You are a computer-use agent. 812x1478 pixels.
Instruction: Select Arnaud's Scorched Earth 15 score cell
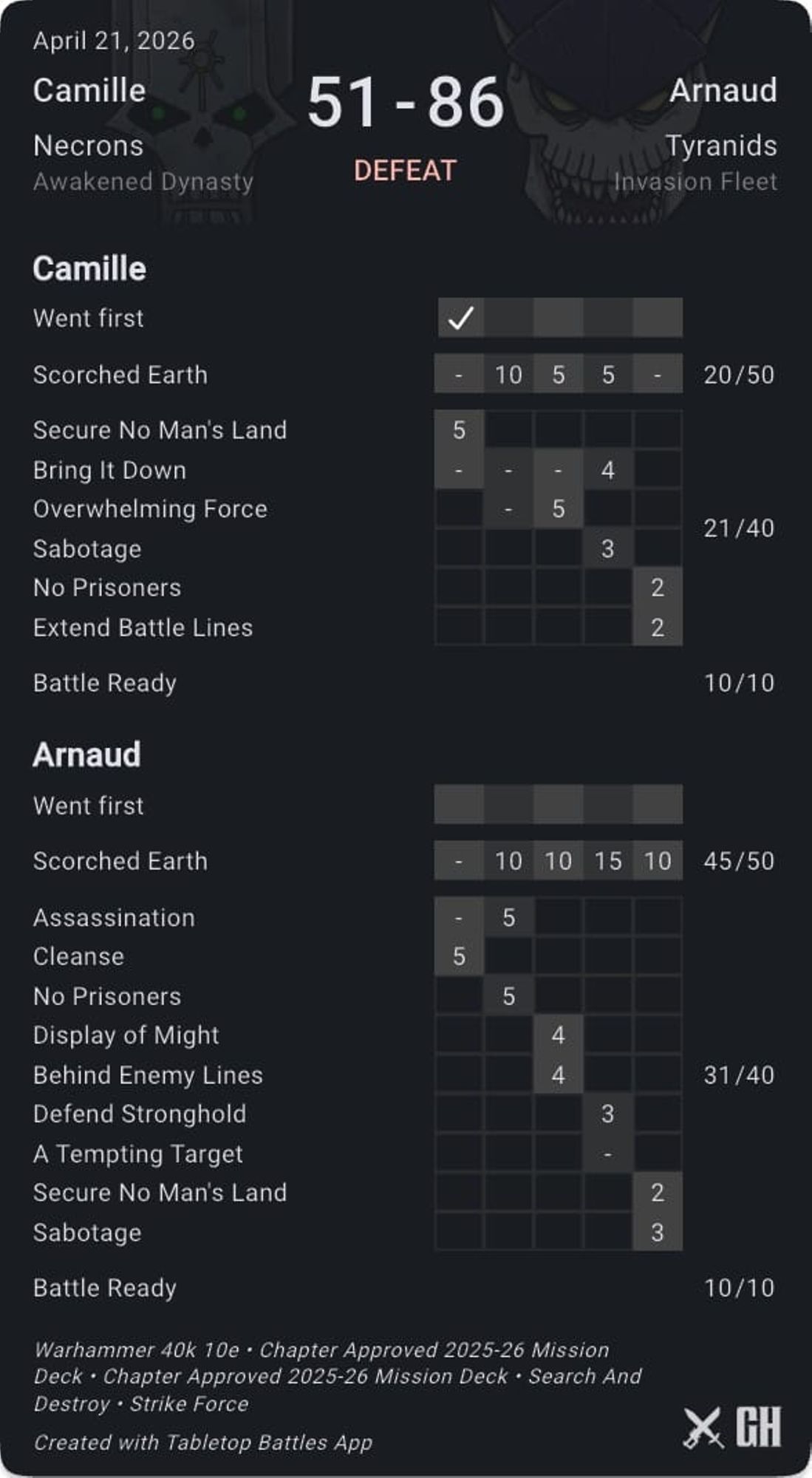tap(608, 861)
